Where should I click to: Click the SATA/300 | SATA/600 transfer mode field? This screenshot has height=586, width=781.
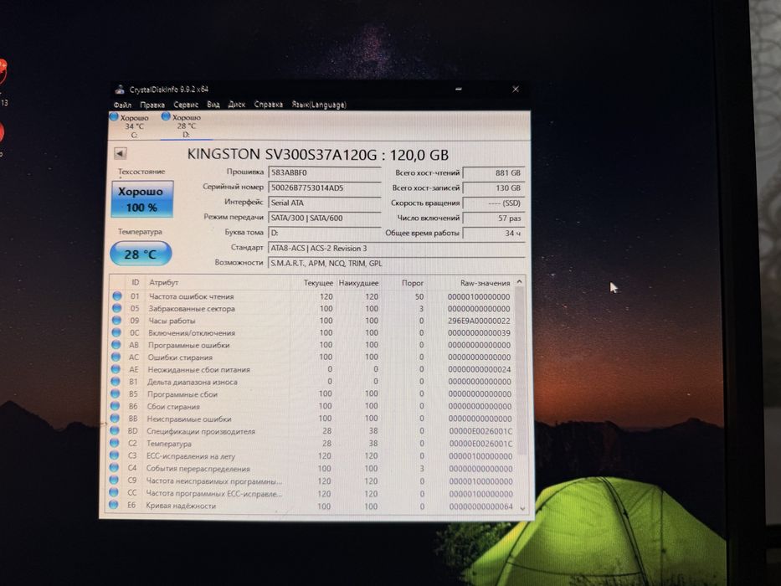324,218
